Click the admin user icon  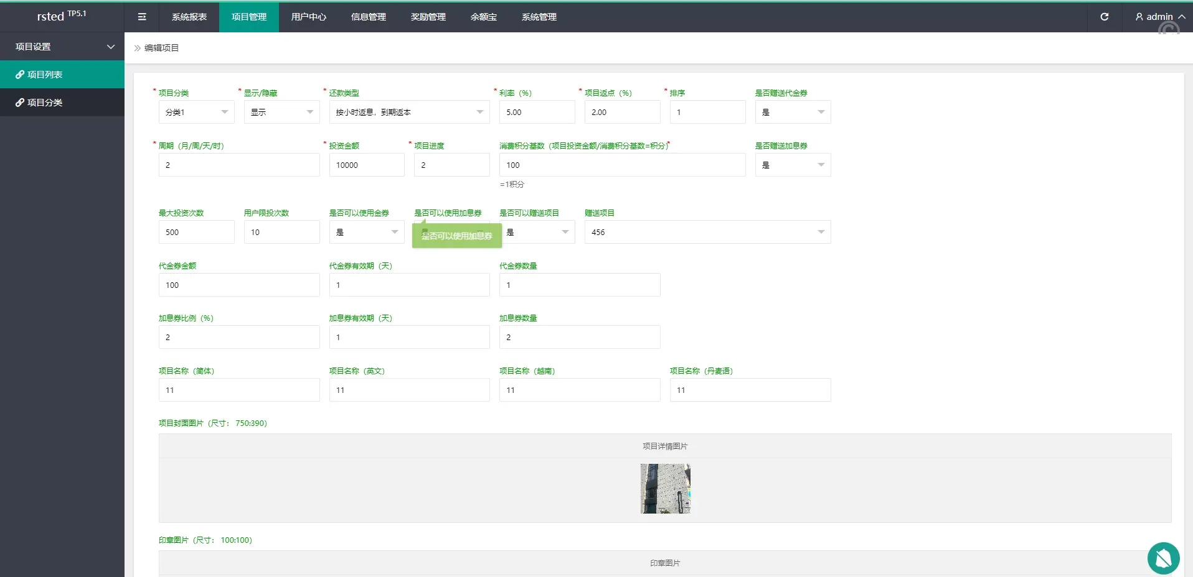(x=1139, y=17)
